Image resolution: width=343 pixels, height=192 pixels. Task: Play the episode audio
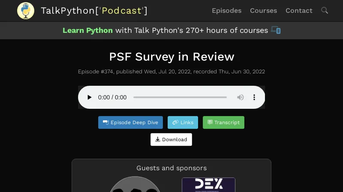89,97
